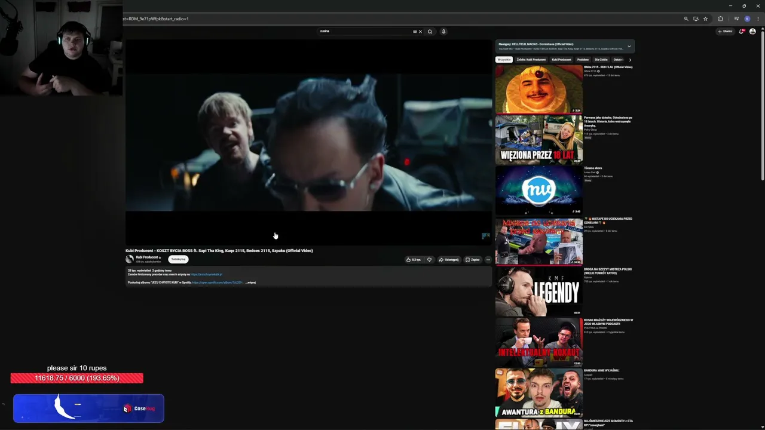
Task: Expand the 'Następny' mix playlist chevron
Action: pyautogui.click(x=629, y=47)
